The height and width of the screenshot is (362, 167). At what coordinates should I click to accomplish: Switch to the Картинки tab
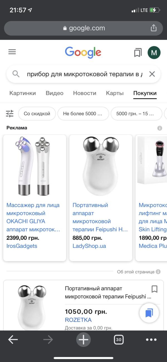point(23,93)
